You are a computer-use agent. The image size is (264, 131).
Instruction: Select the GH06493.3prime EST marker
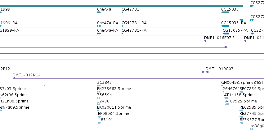click(222, 86)
